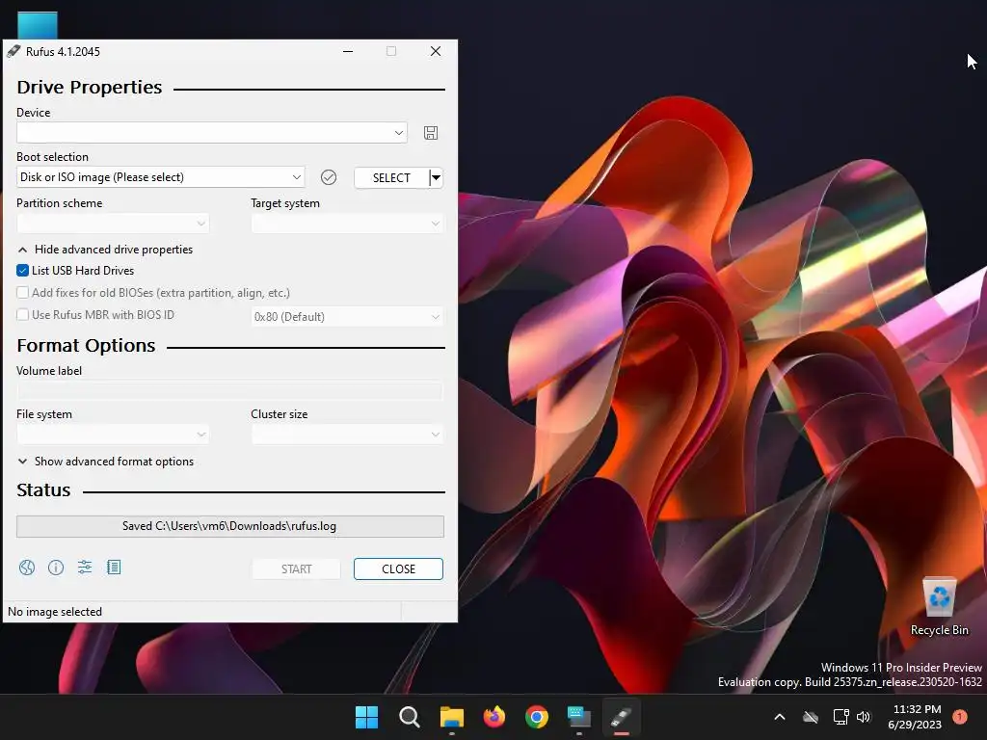The width and height of the screenshot is (987, 740).
Task: Click the Volume label field
Action: click(x=229, y=391)
